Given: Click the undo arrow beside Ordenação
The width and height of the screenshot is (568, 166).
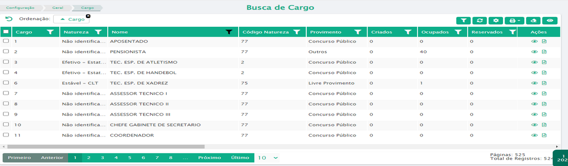Looking at the screenshot, I should pyautogui.click(x=9, y=19).
